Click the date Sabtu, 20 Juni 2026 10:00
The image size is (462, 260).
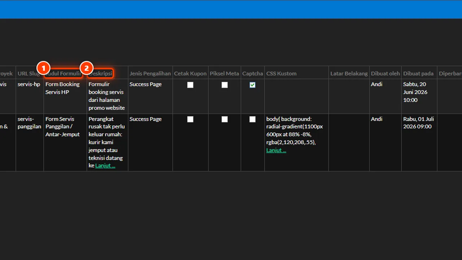[x=415, y=92]
